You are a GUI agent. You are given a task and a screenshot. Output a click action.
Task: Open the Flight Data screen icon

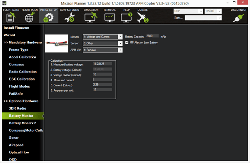11,18
